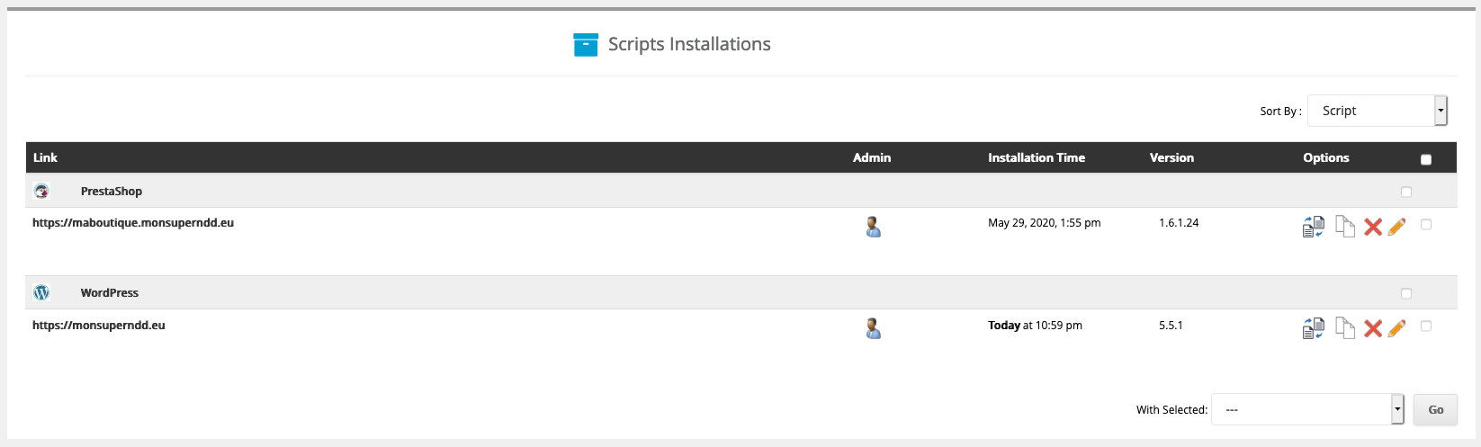
Task: Toggle the select-all checkbox in header
Action: 1426,160
